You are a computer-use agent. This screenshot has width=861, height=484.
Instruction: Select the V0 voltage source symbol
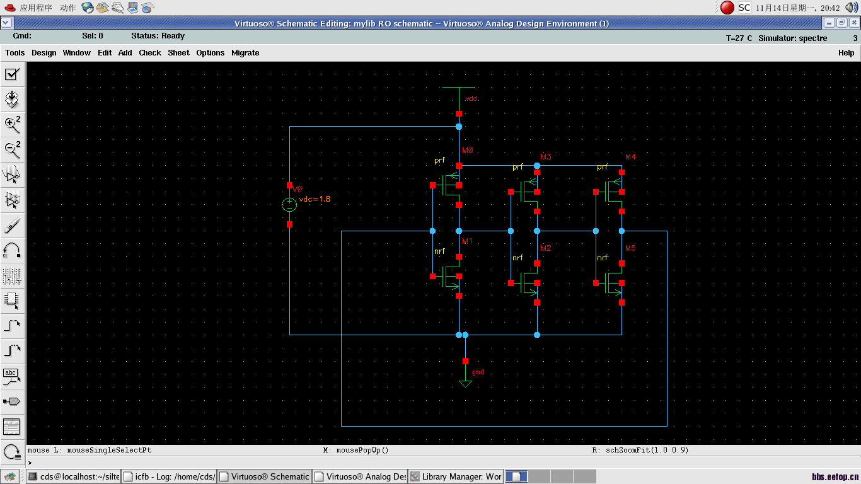coord(289,204)
